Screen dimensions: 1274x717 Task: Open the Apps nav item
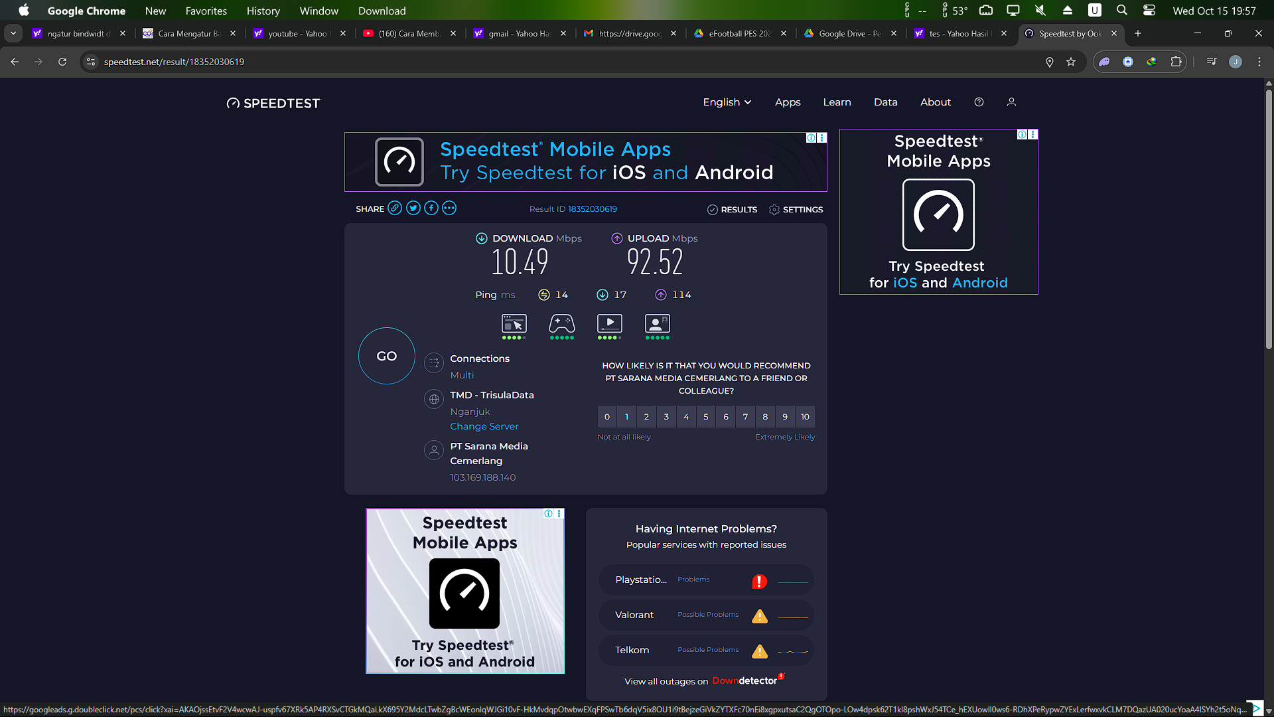tap(788, 102)
